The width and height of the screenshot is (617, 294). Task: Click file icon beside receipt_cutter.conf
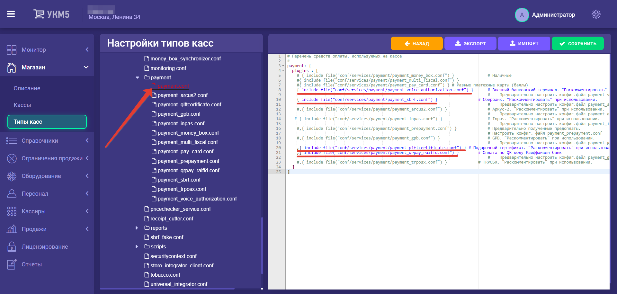pos(147,218)
